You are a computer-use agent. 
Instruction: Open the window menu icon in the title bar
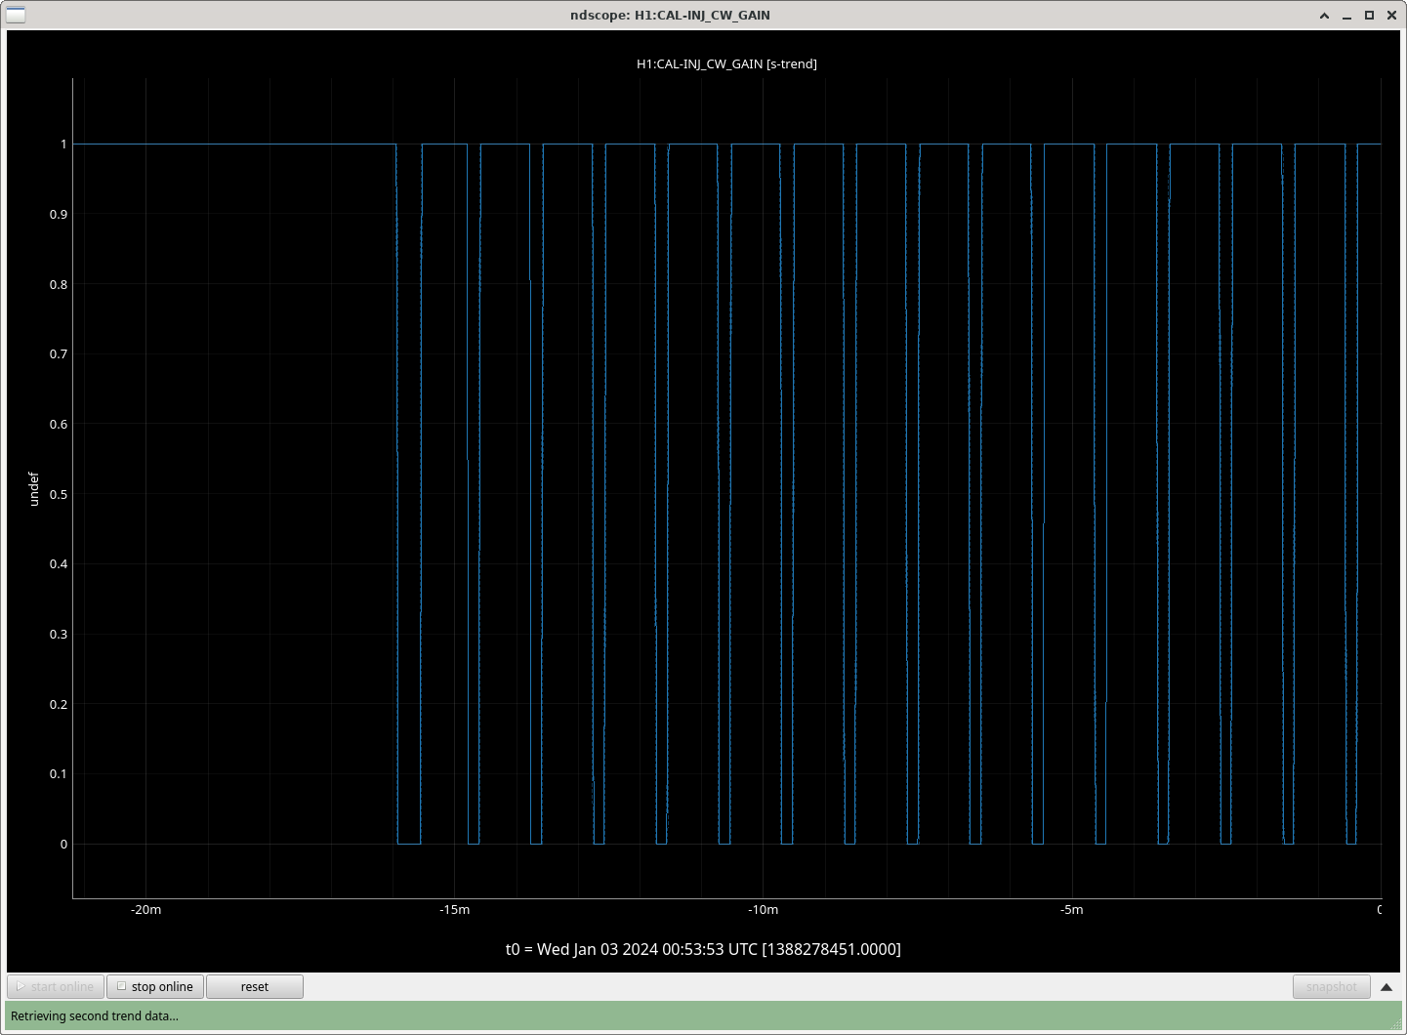(x=16, y=15)
